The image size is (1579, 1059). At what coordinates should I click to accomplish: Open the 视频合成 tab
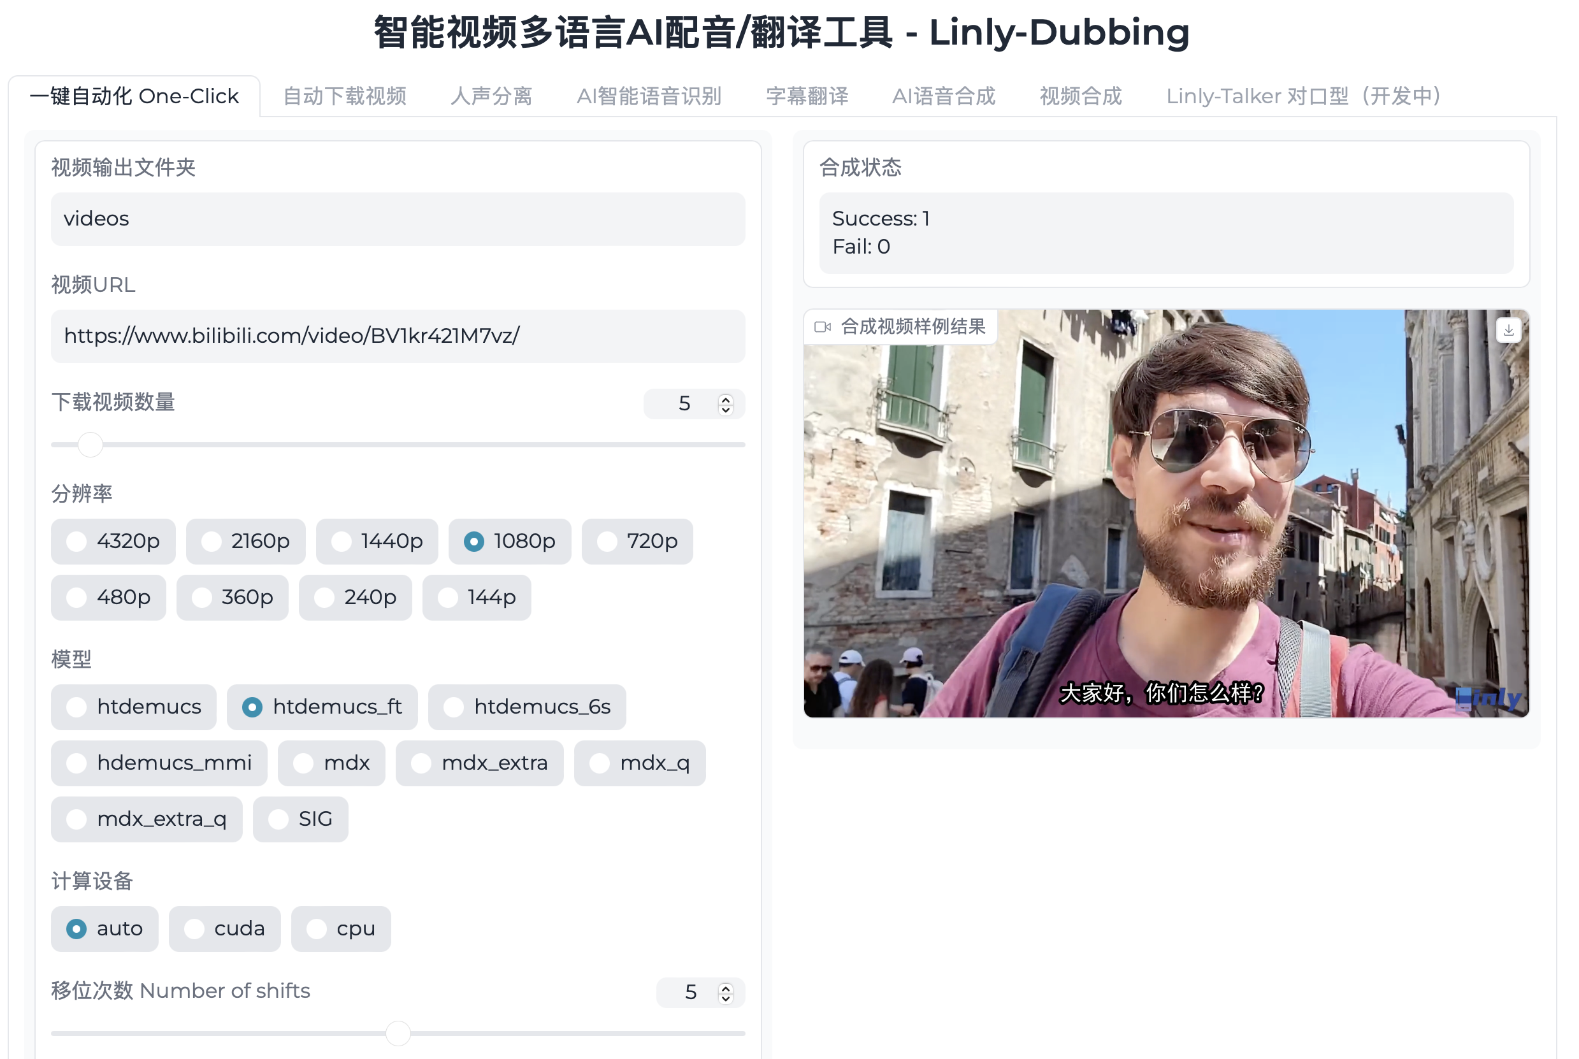1081,96
